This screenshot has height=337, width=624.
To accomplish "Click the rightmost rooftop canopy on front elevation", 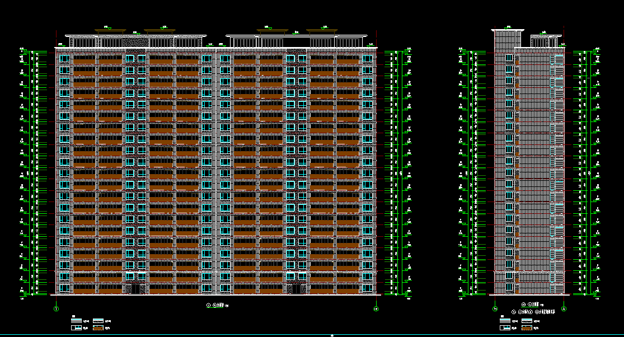I will click(x=322, y=29).
